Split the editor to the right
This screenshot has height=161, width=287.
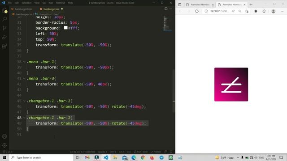click(x=166, y=9)
